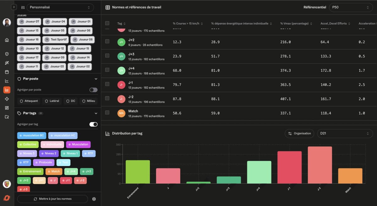Open the folder search sidebar icon
Viewport: 377px width, 206px height.
[7, 117]
